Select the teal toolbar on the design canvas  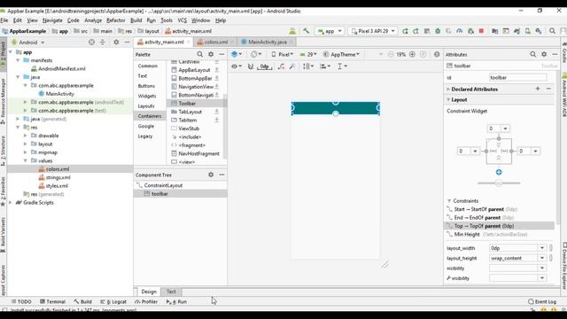point(336,108)
